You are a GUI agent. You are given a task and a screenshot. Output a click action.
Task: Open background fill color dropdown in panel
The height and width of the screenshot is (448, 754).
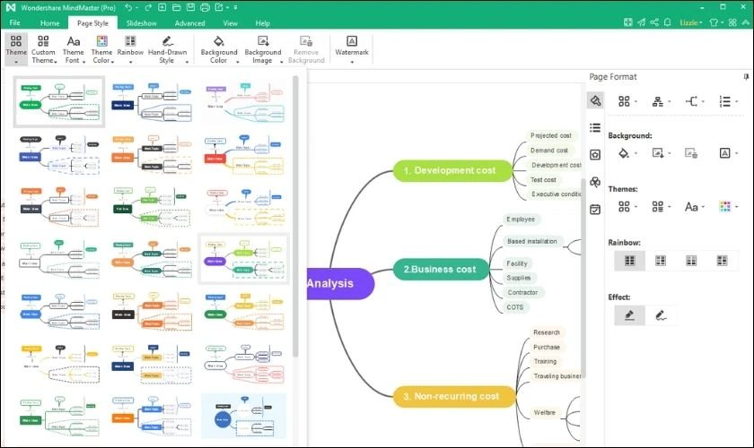[627, 153]
